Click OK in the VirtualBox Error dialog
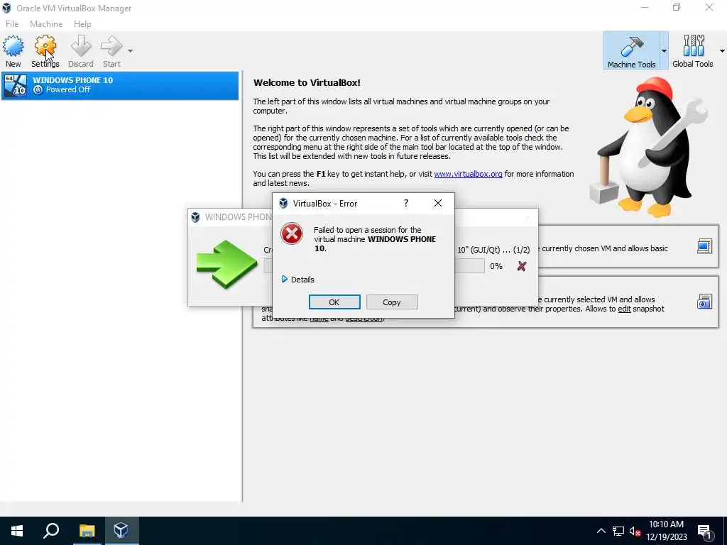The width and height of the screenshot is (727, 545). 334,302
